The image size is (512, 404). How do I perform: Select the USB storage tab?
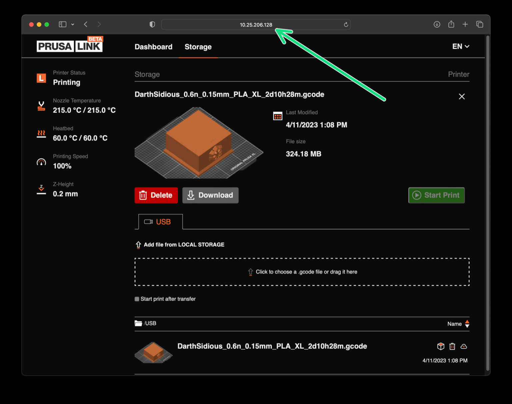tap(160, 221)
